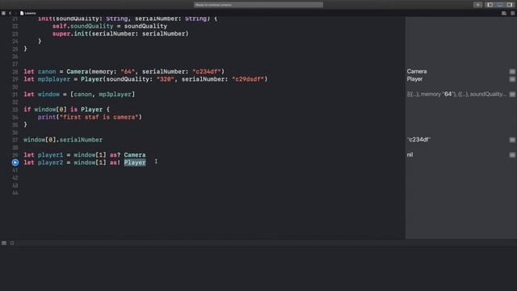
Task: Toggle the Navigator panel
Action: pos(490,5)
